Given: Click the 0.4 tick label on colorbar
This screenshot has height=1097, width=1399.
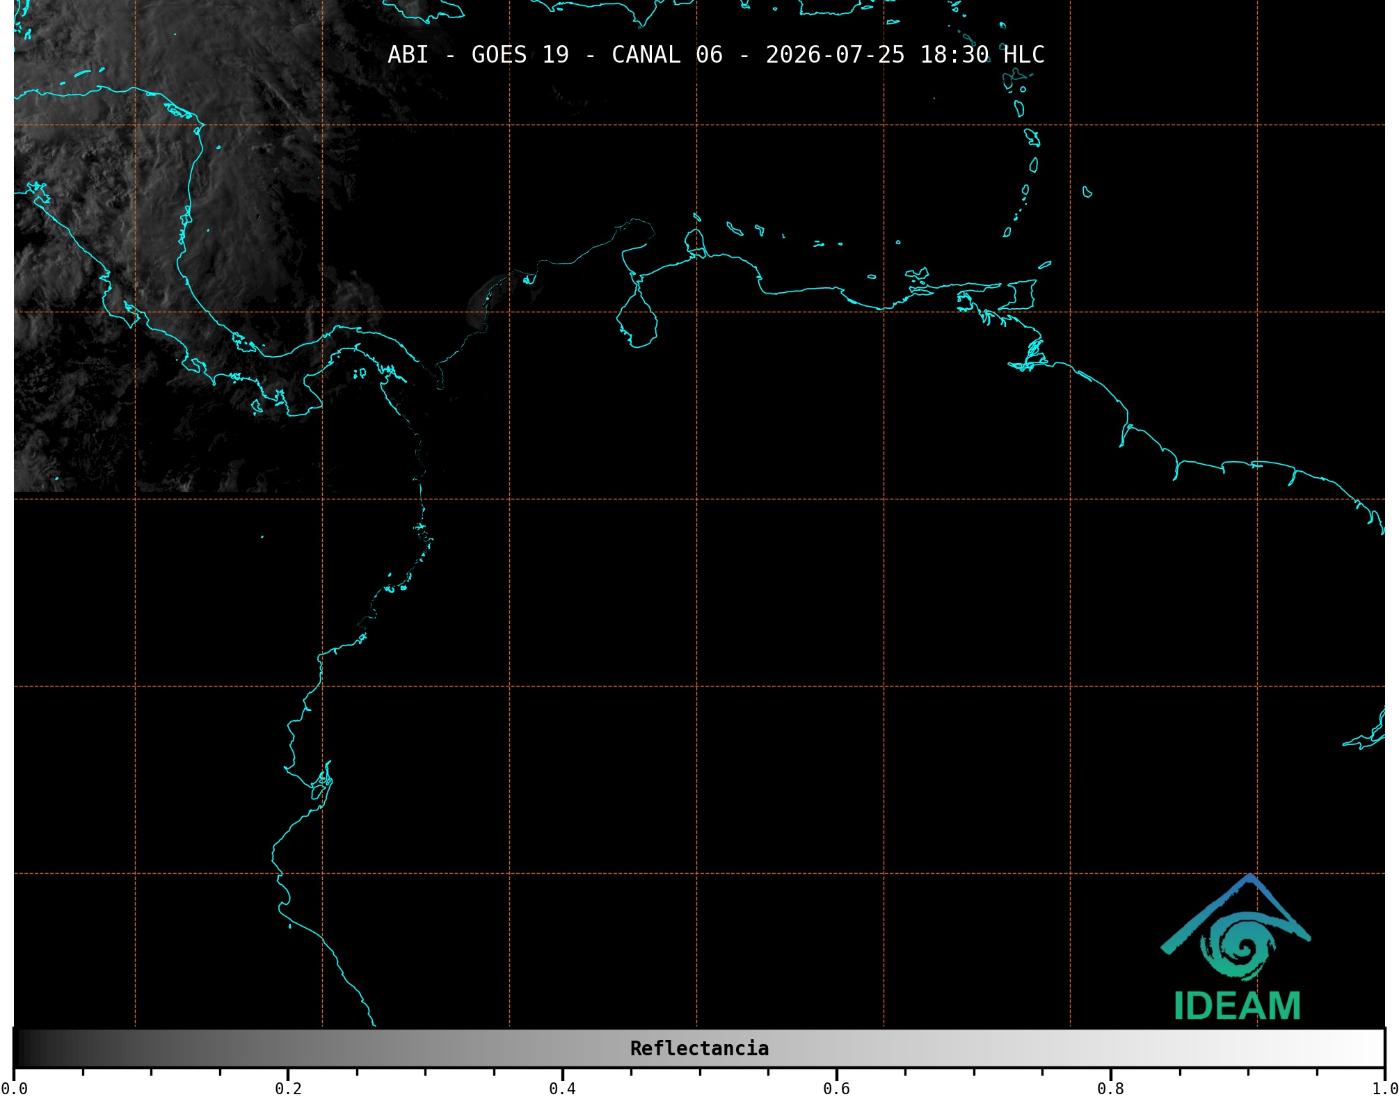Looking at the screenshot, I should [562, 1089].
